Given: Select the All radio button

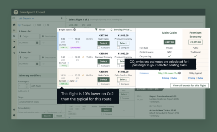Looking at the screenshot, I should pos(45,25).
